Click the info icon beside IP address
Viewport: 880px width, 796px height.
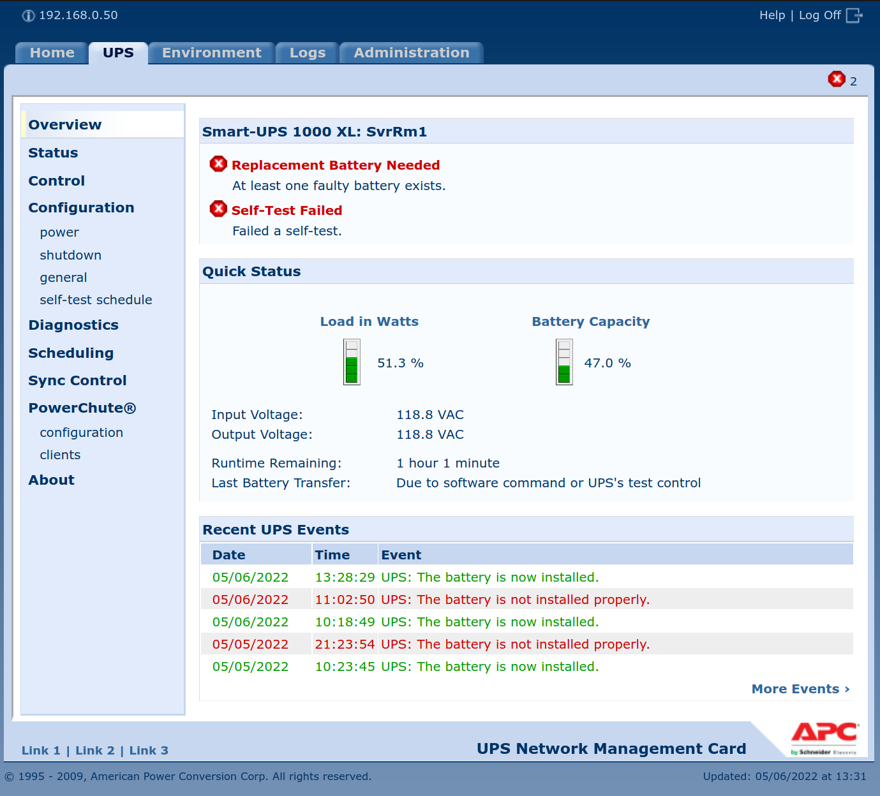pos(29,16)
